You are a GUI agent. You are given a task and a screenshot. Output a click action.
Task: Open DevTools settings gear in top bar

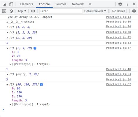click(x=120, y=4)
